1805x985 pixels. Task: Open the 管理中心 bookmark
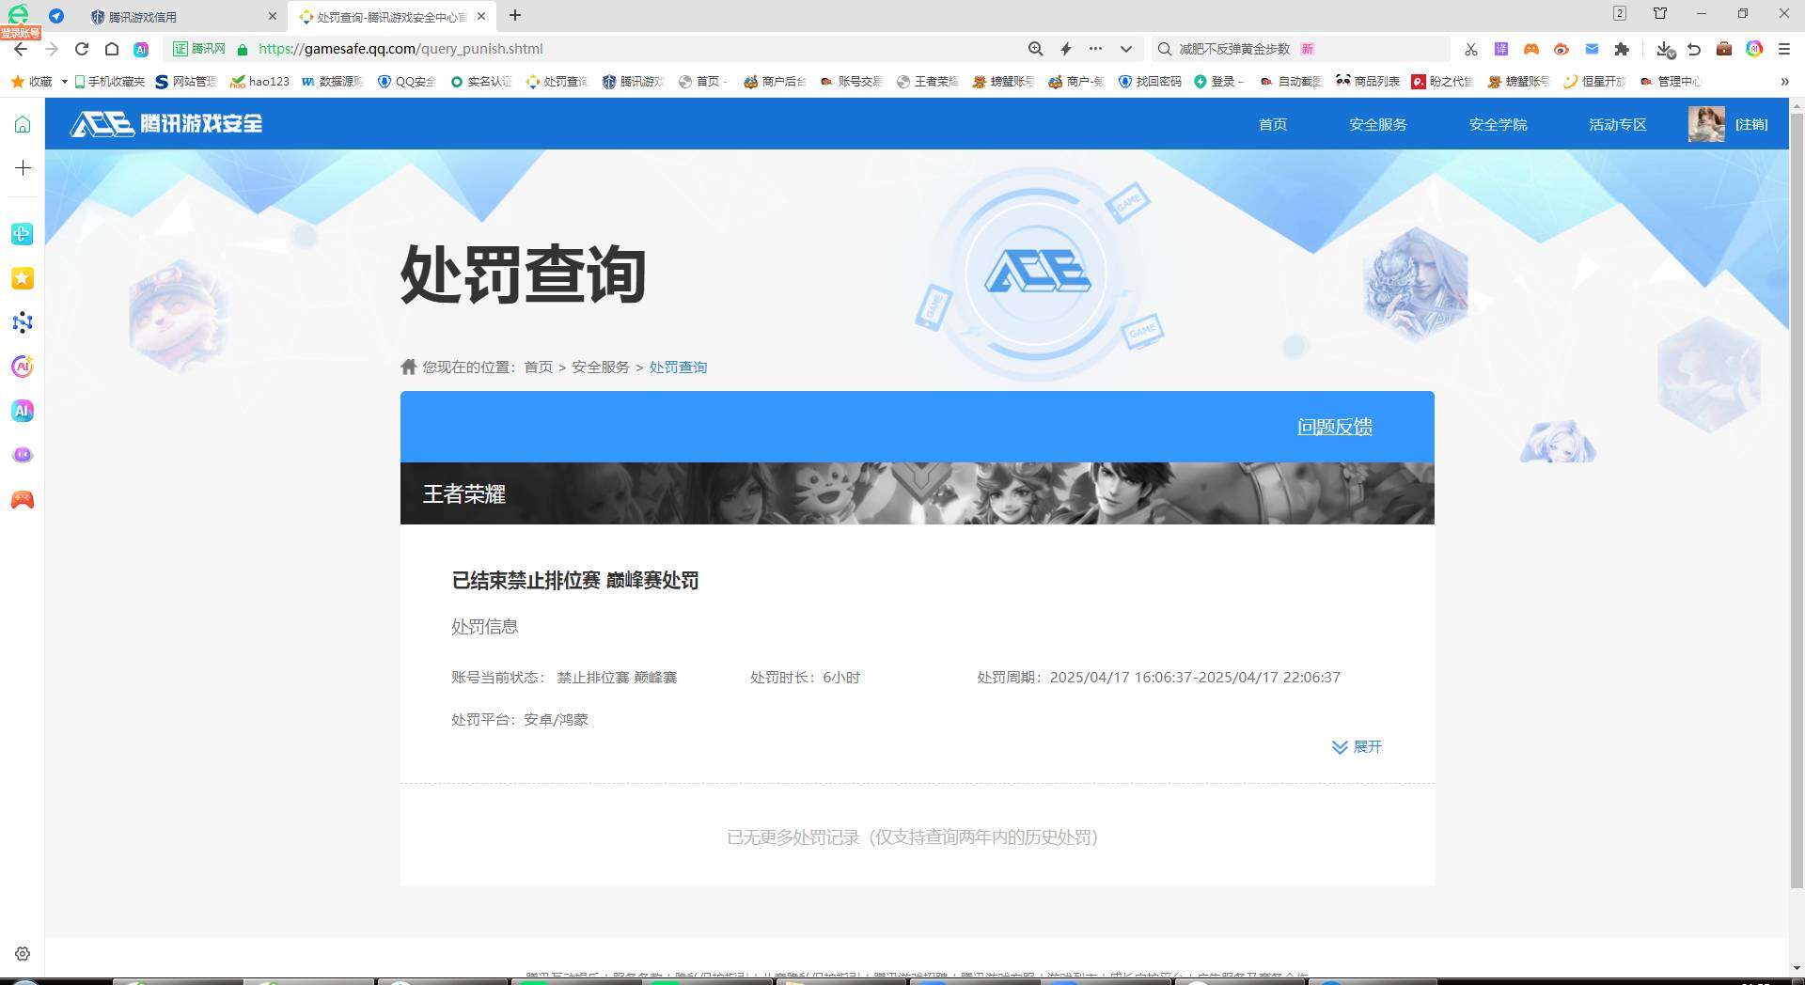point(1671,82)
